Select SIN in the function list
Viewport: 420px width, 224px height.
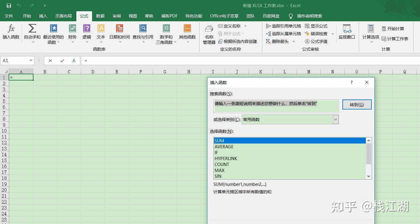tap(290, 176)
